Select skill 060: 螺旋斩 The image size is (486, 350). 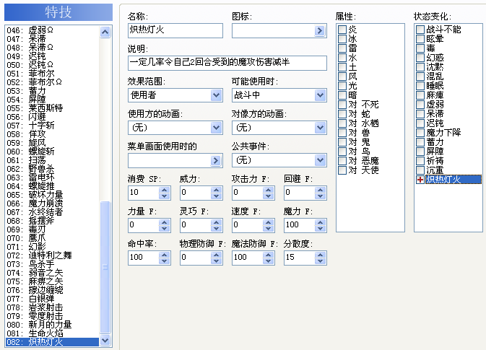[52, 152]
